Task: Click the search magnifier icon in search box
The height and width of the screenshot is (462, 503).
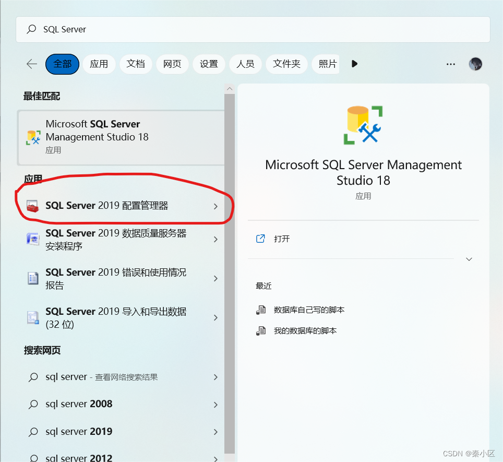Action: pyautogui.click(x=31, y=29)
